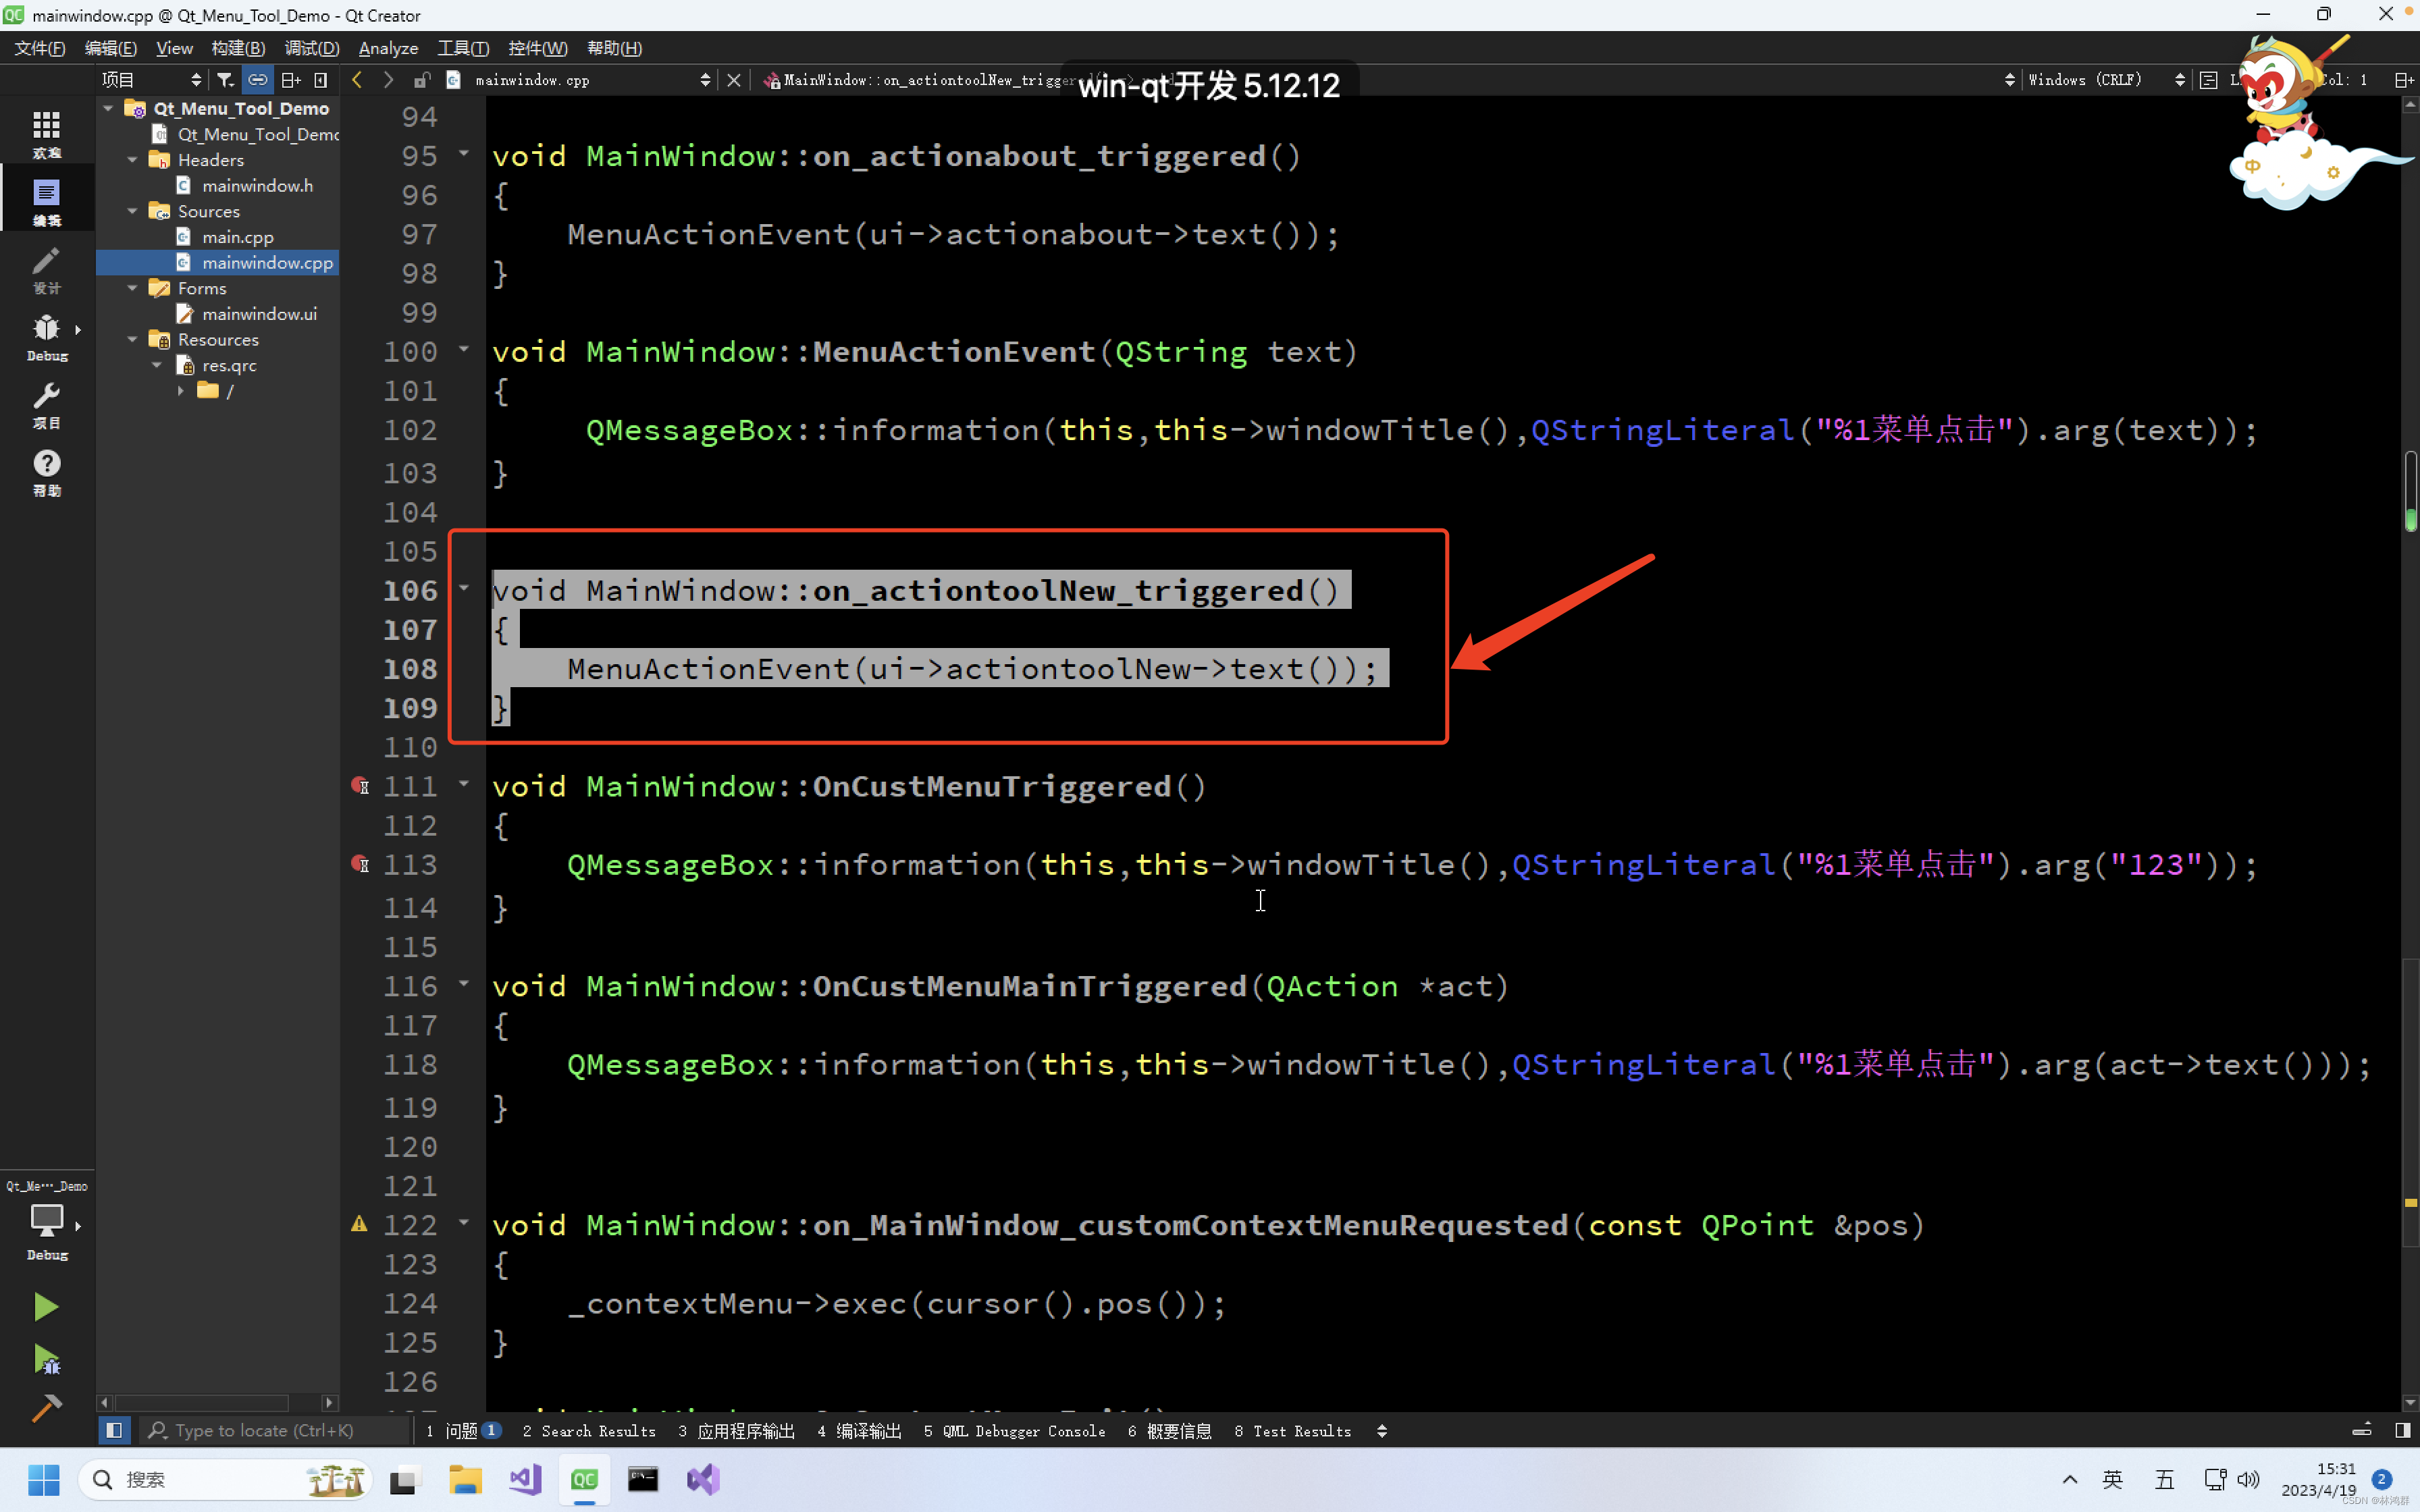Viewport: 2420px width, 1512px height.
Task: Toggle the left sidebar visibility button
Action: tap(114, 1431)
